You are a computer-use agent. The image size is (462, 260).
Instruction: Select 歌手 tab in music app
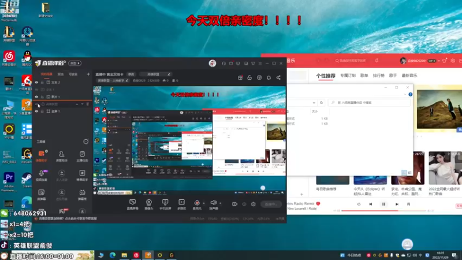coord(393,76)
